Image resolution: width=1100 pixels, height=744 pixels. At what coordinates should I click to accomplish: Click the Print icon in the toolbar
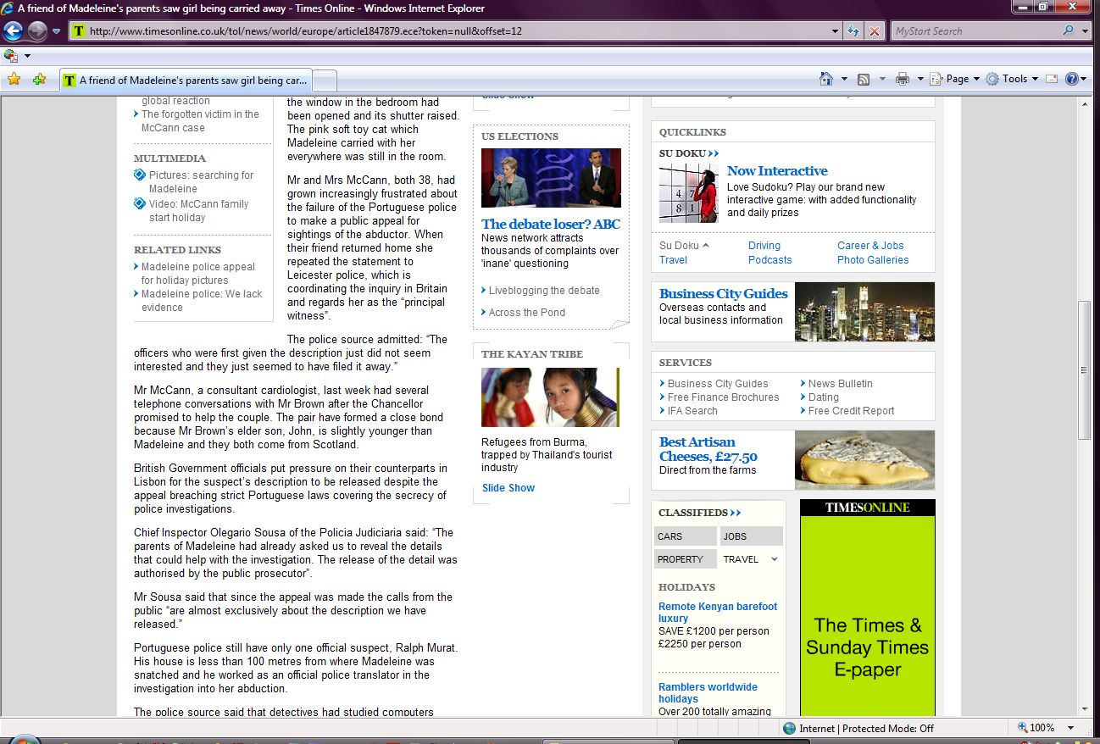pos(902,79)
